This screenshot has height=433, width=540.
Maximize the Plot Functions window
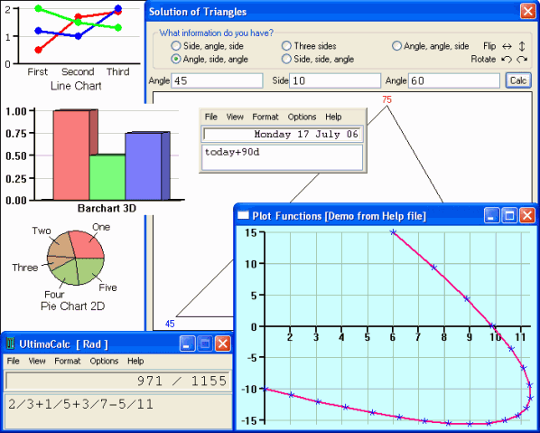click(x=509, y=216)
